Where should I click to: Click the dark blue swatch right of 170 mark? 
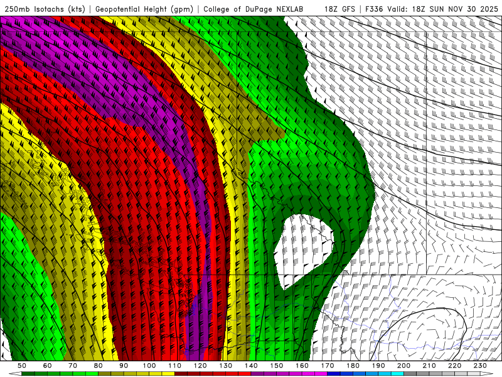point(334,374)
